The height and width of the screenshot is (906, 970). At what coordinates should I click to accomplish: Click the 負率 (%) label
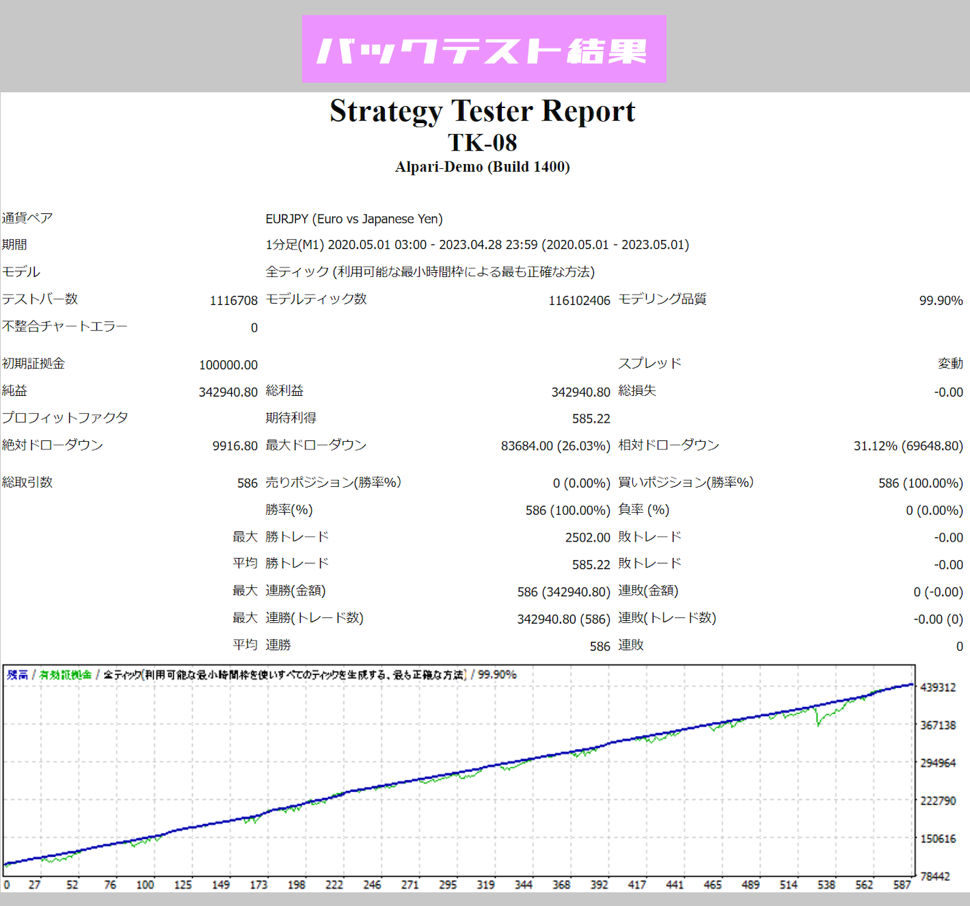644,509
